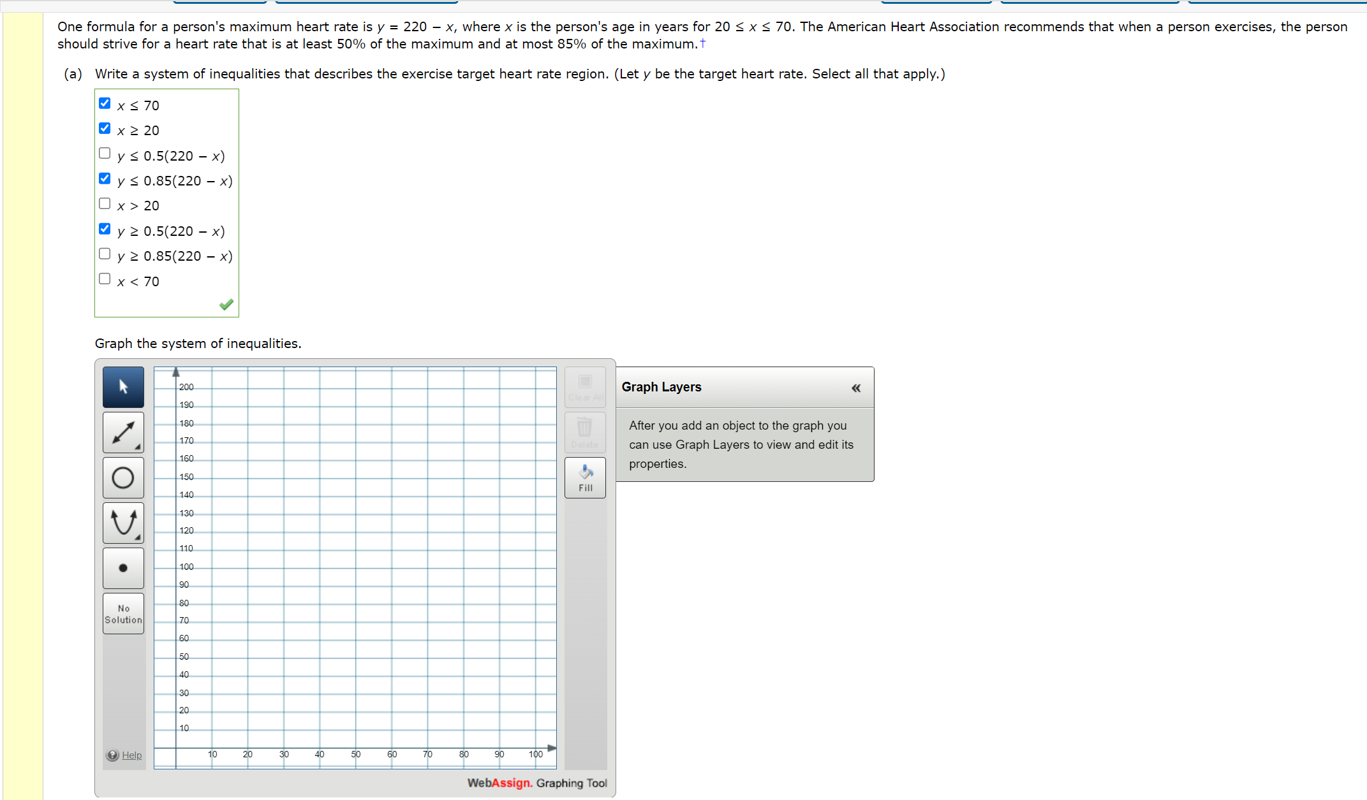The width and height of the screenshot is (1367, 800).
Task: Open parabola tool submenu corner arrow
Action: 138,538
